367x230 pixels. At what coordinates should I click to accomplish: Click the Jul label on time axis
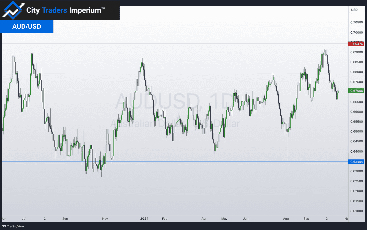24,219
